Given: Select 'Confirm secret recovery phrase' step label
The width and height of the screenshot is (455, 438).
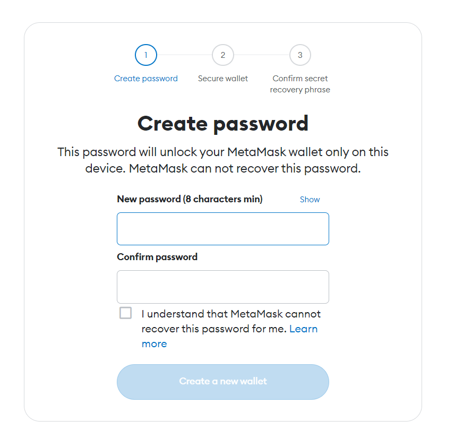Looking at the screenshot, I should pyautogui.click(x=300, y=84).
